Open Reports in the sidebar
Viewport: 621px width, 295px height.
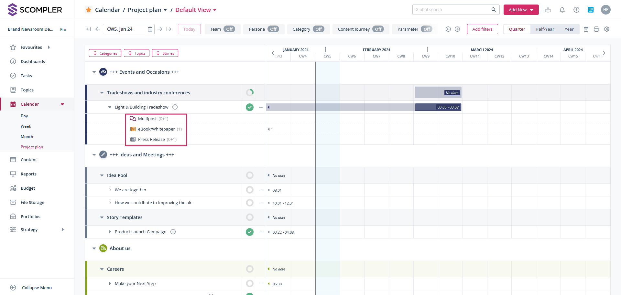click(x=28, y=174)
